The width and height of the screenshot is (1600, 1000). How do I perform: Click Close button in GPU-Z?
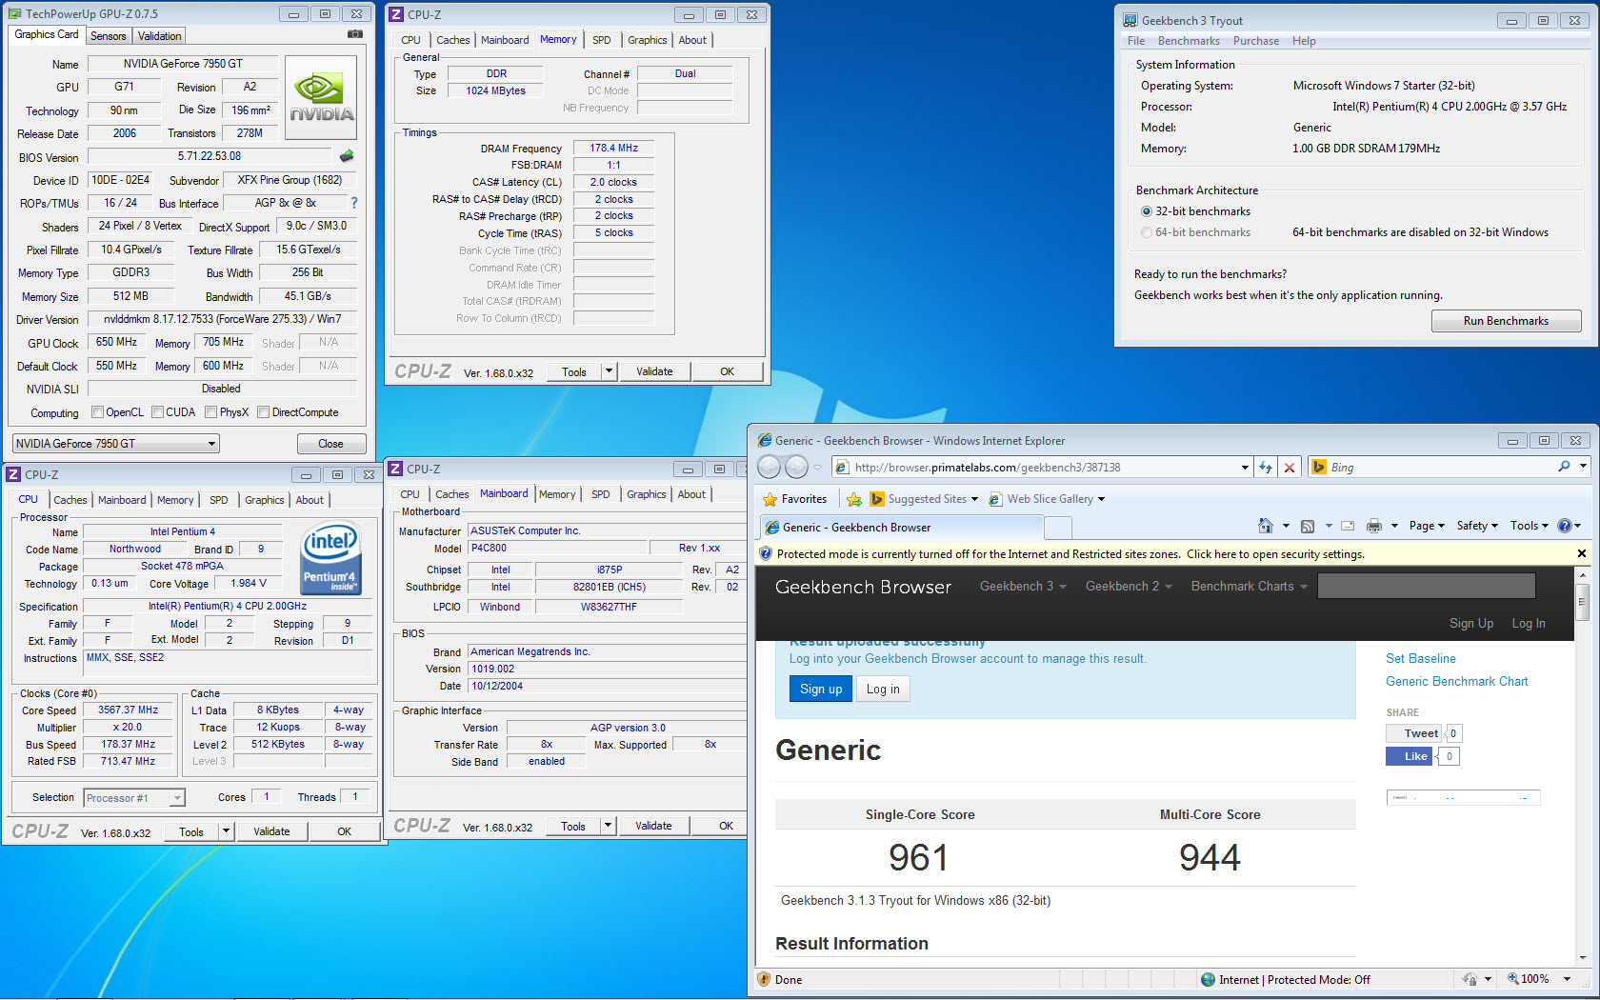tap(330, 444)
